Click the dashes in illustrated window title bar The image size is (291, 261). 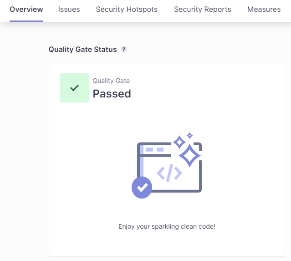(154, 149)
